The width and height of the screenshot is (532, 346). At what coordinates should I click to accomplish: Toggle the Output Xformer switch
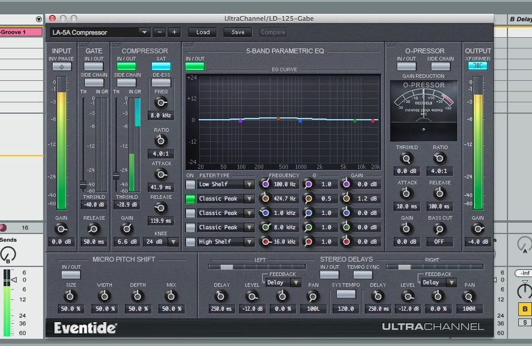478,66
